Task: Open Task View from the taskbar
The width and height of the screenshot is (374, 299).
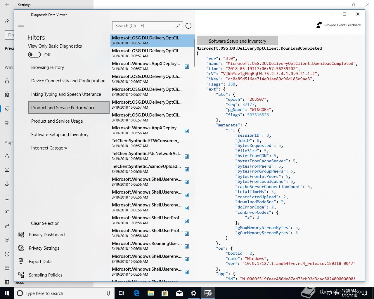Action: pyautogui.click(x=122, y=293)
